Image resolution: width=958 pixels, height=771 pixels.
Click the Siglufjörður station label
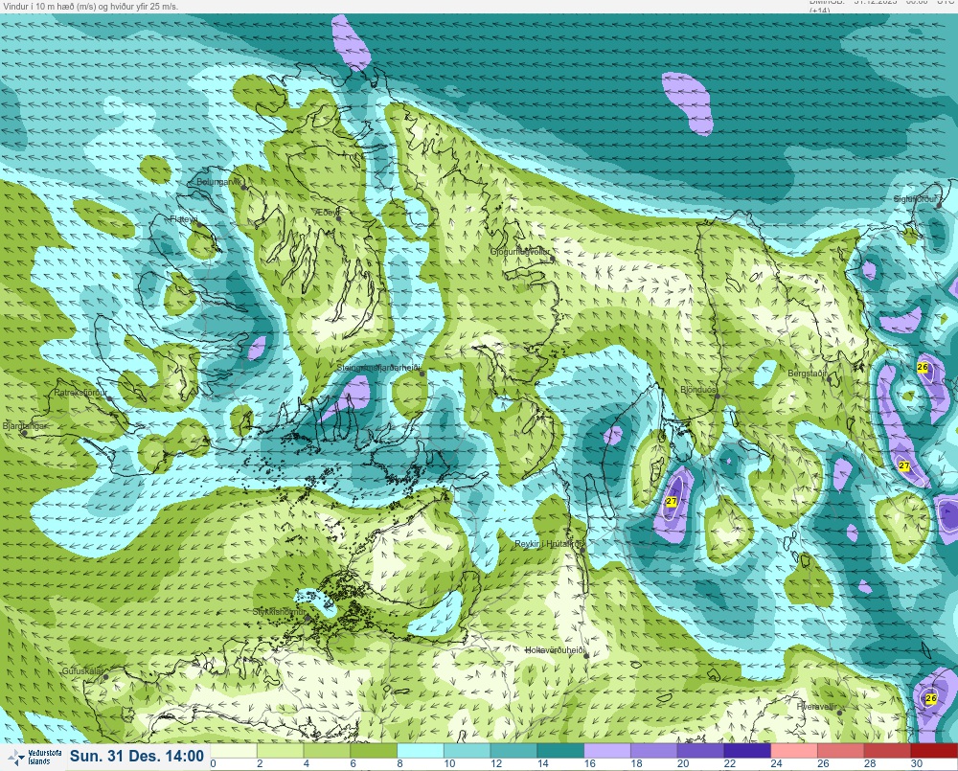pyautogui.click(x=915, y=199)
